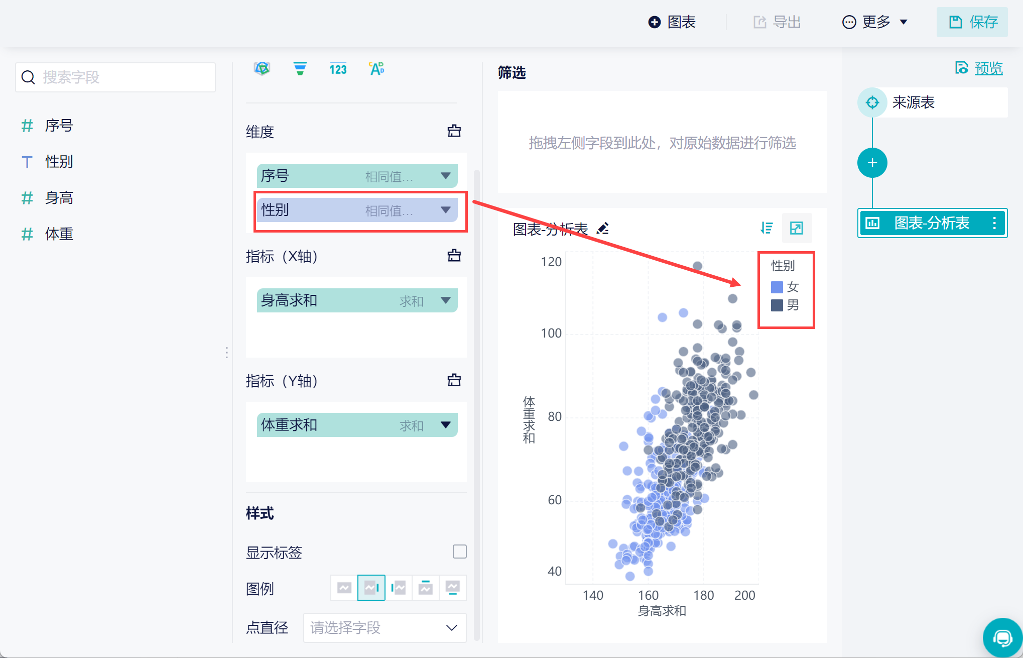Open the support chat bubble icon
1023x658 pixels.
[x=1002, y=638]
